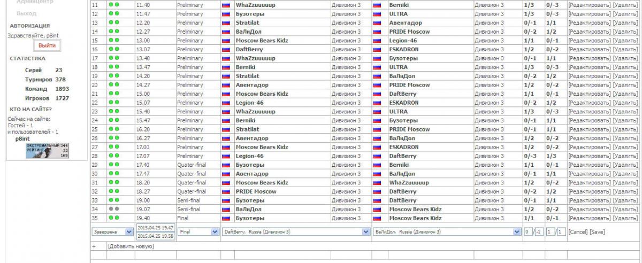Click the Выход menu item in the sidebar
642x263 pixels.
pyautogui.click(x=27, y=13)
